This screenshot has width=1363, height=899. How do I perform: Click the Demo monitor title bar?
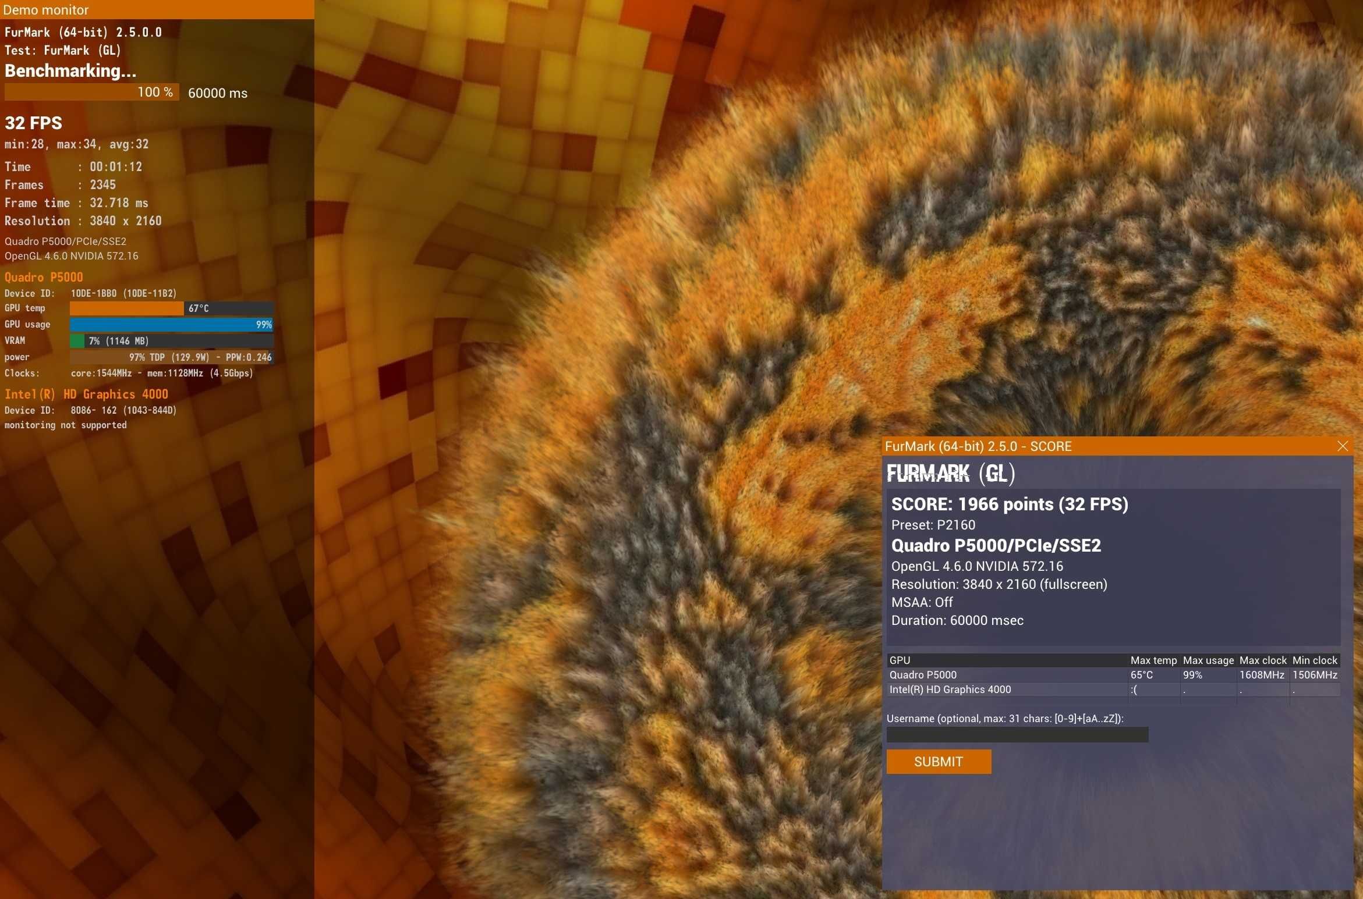pos(157,9)
